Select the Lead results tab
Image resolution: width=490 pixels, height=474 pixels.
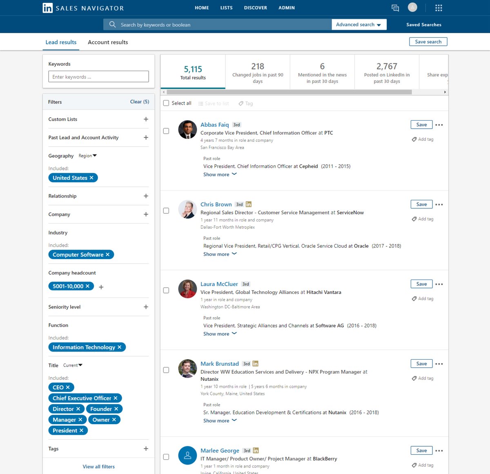pos(61,42)
